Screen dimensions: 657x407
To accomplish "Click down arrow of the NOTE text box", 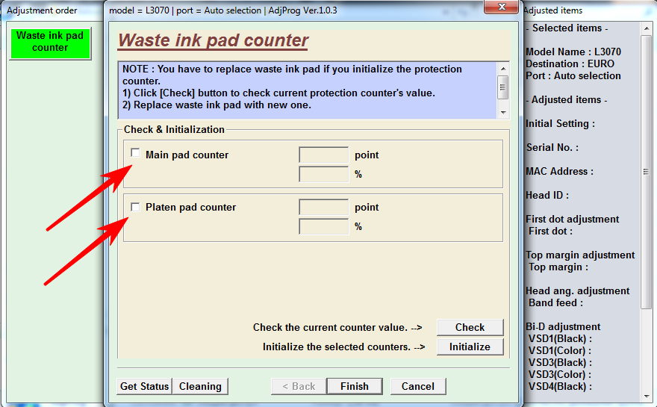I will click(503, 112).
